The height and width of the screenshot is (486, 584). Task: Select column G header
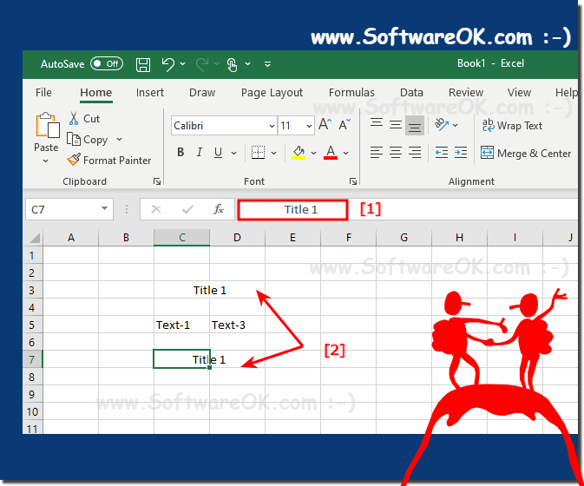[404, 238]
